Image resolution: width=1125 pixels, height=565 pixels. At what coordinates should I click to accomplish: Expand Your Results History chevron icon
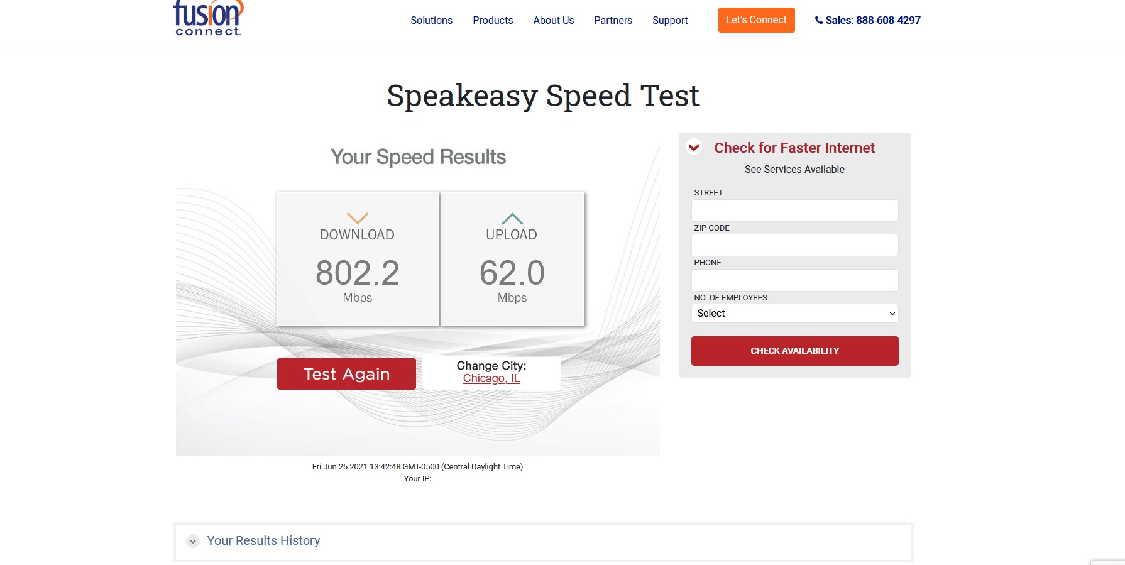click(x=193, y=541)
